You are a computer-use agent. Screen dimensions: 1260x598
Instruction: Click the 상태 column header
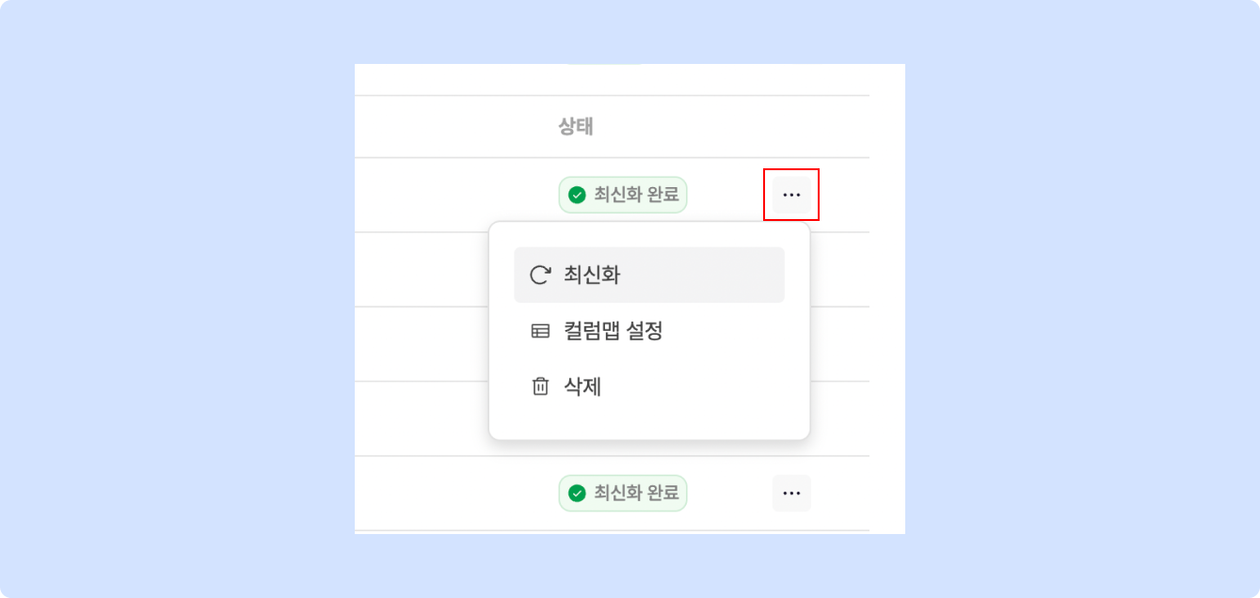pos(576,127)
